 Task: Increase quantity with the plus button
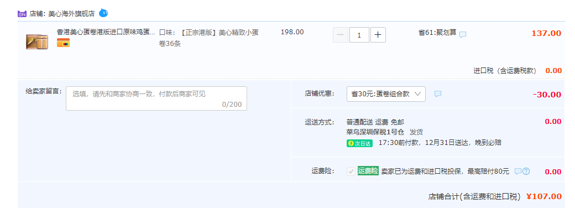tap(378, 35)
